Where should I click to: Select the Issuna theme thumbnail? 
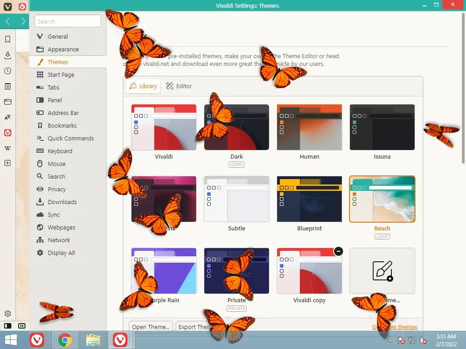coord(382,127)
